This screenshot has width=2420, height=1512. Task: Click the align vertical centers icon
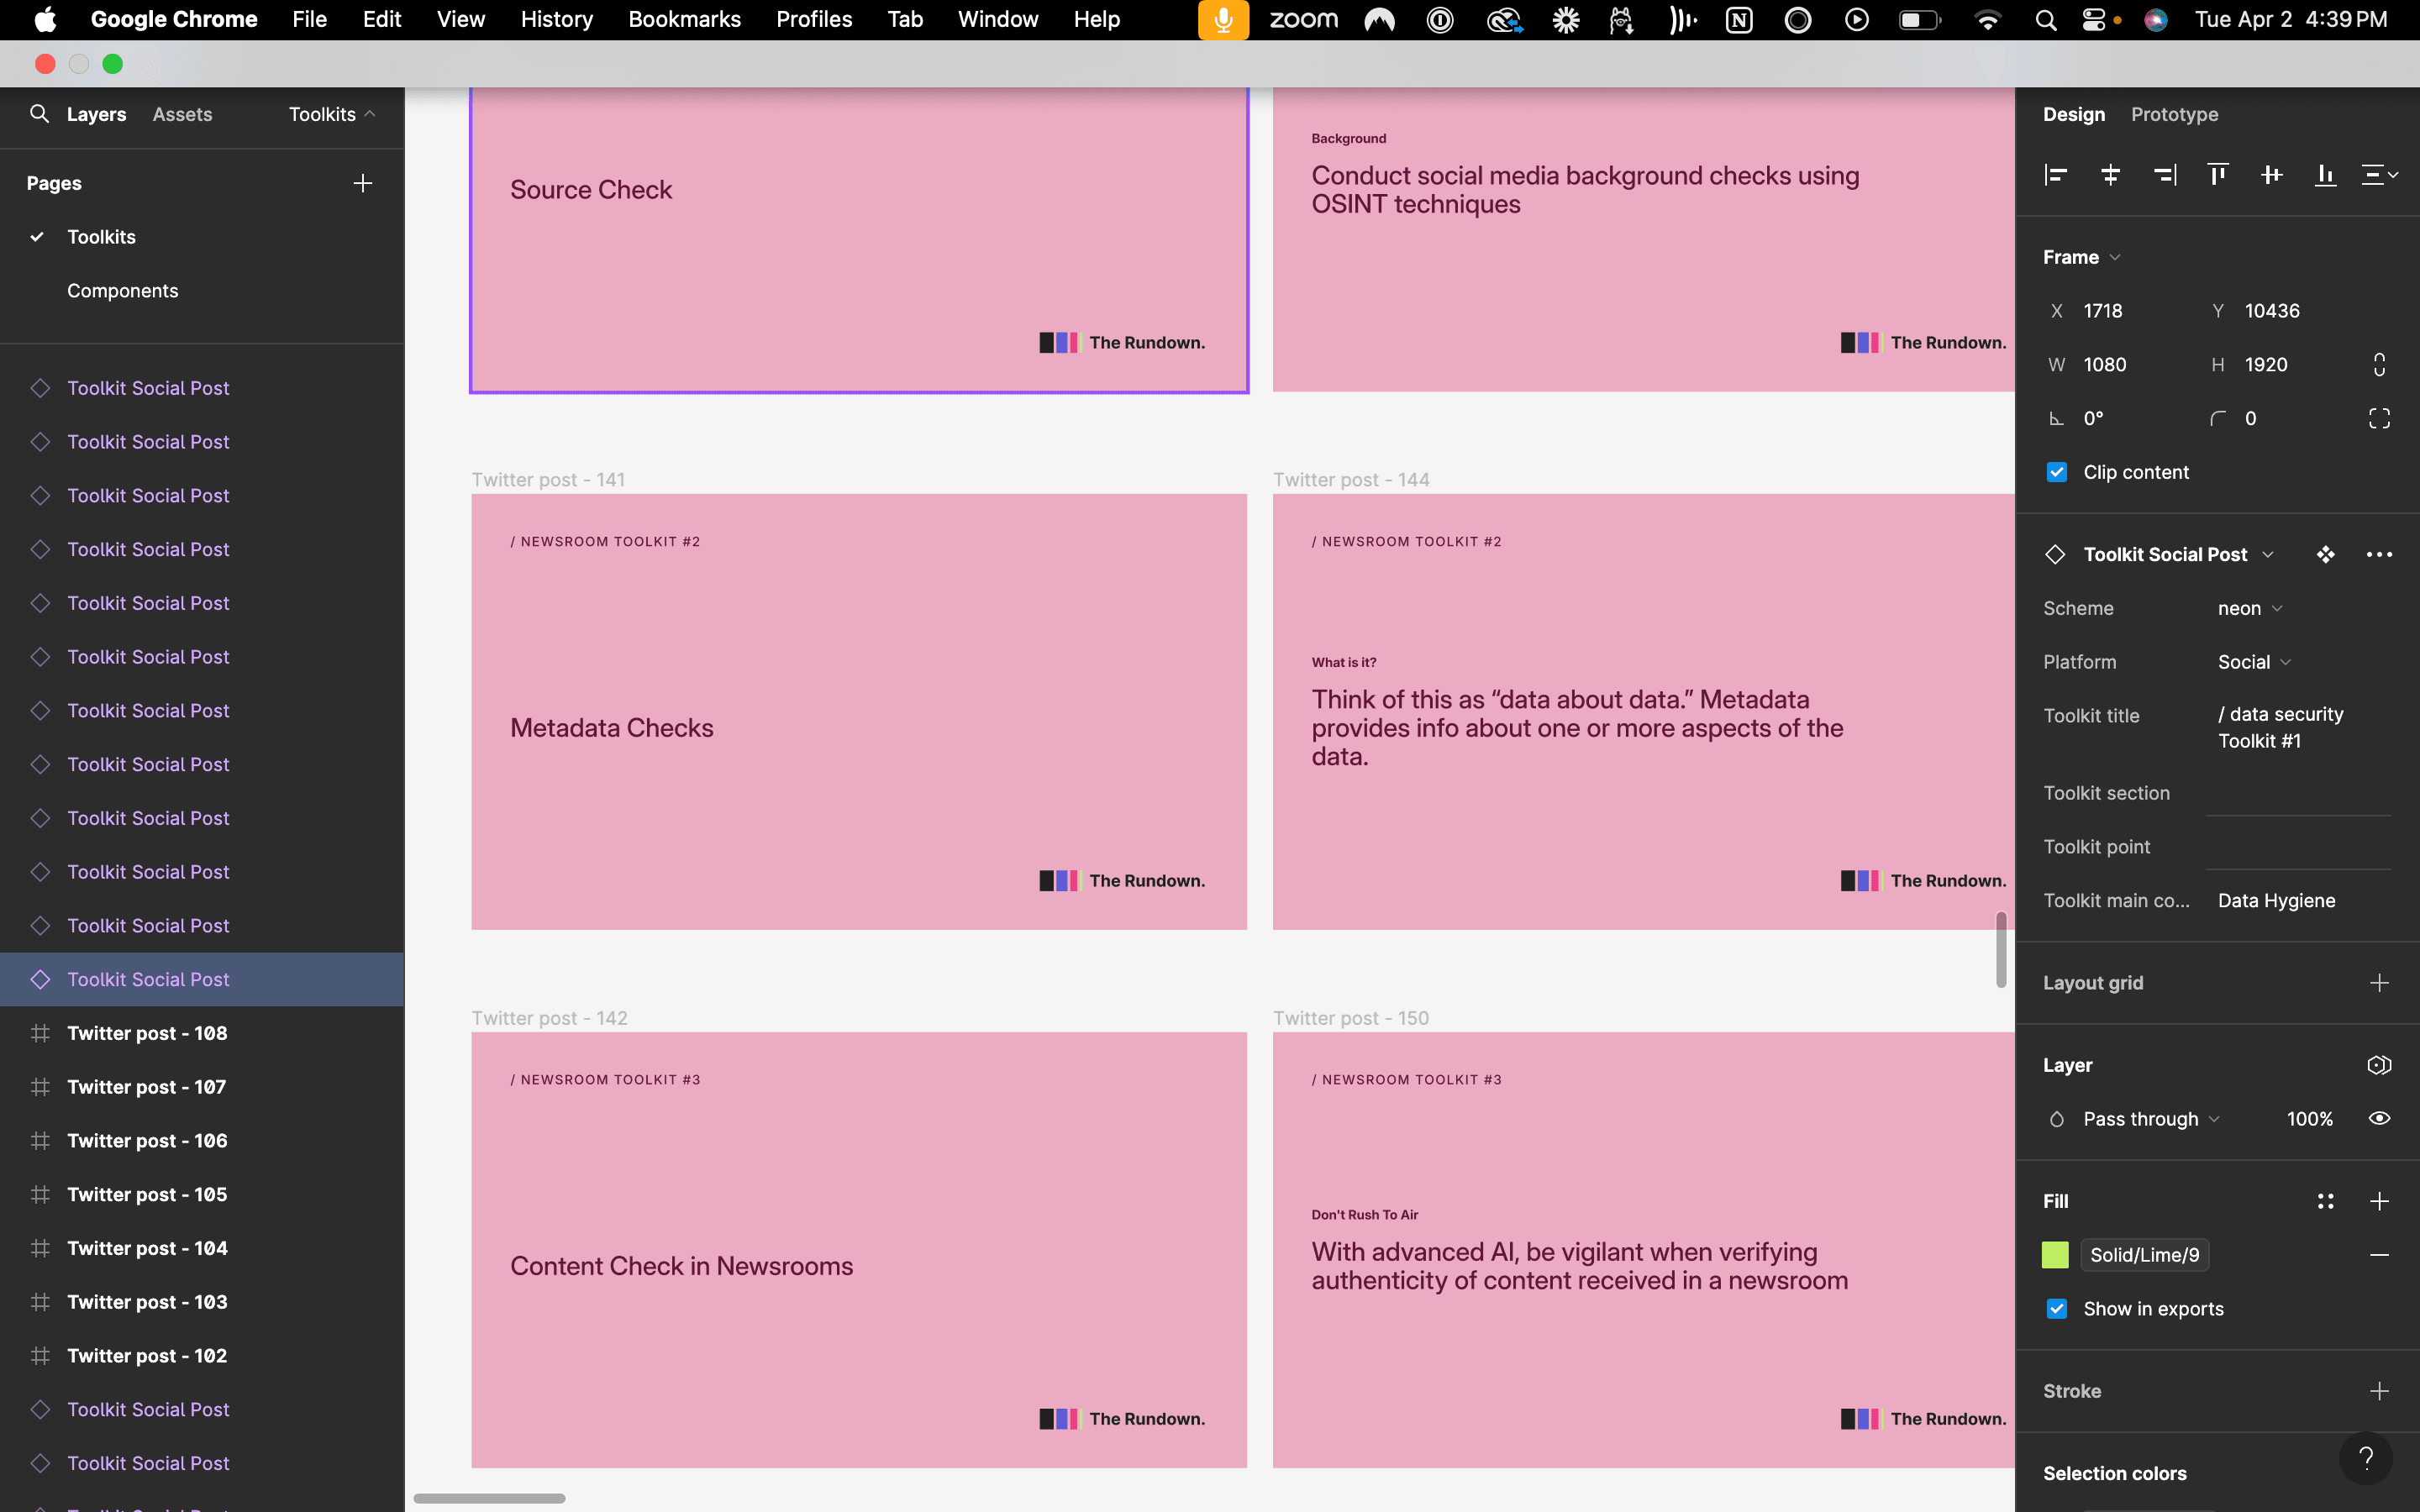[2272, 175]
